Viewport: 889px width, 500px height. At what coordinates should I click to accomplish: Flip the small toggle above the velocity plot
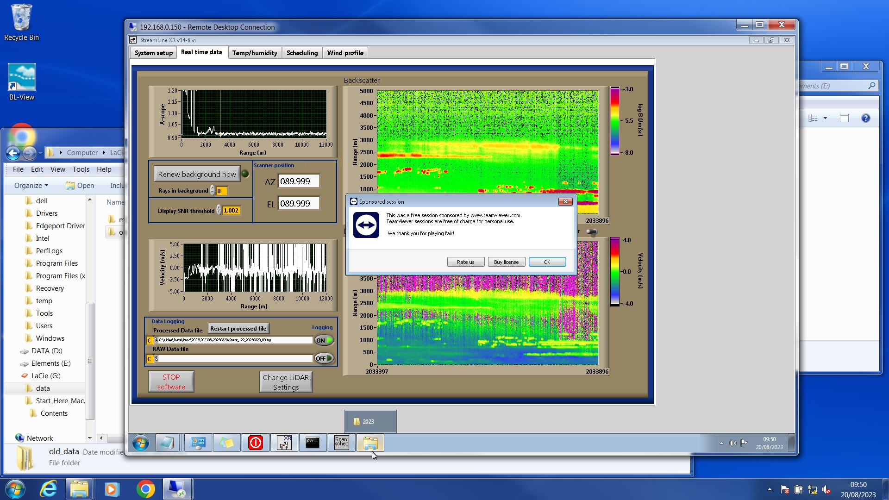coord(592,231)
